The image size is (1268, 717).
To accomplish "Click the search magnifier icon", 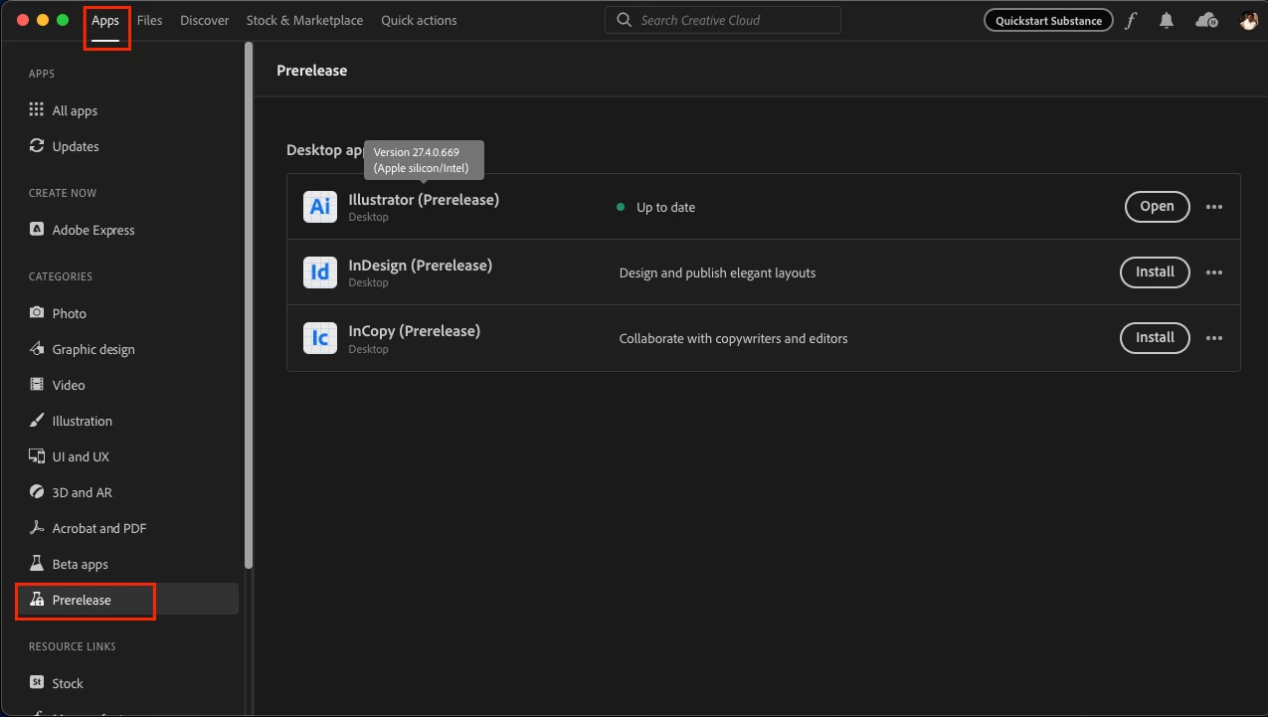I will 625,20.
